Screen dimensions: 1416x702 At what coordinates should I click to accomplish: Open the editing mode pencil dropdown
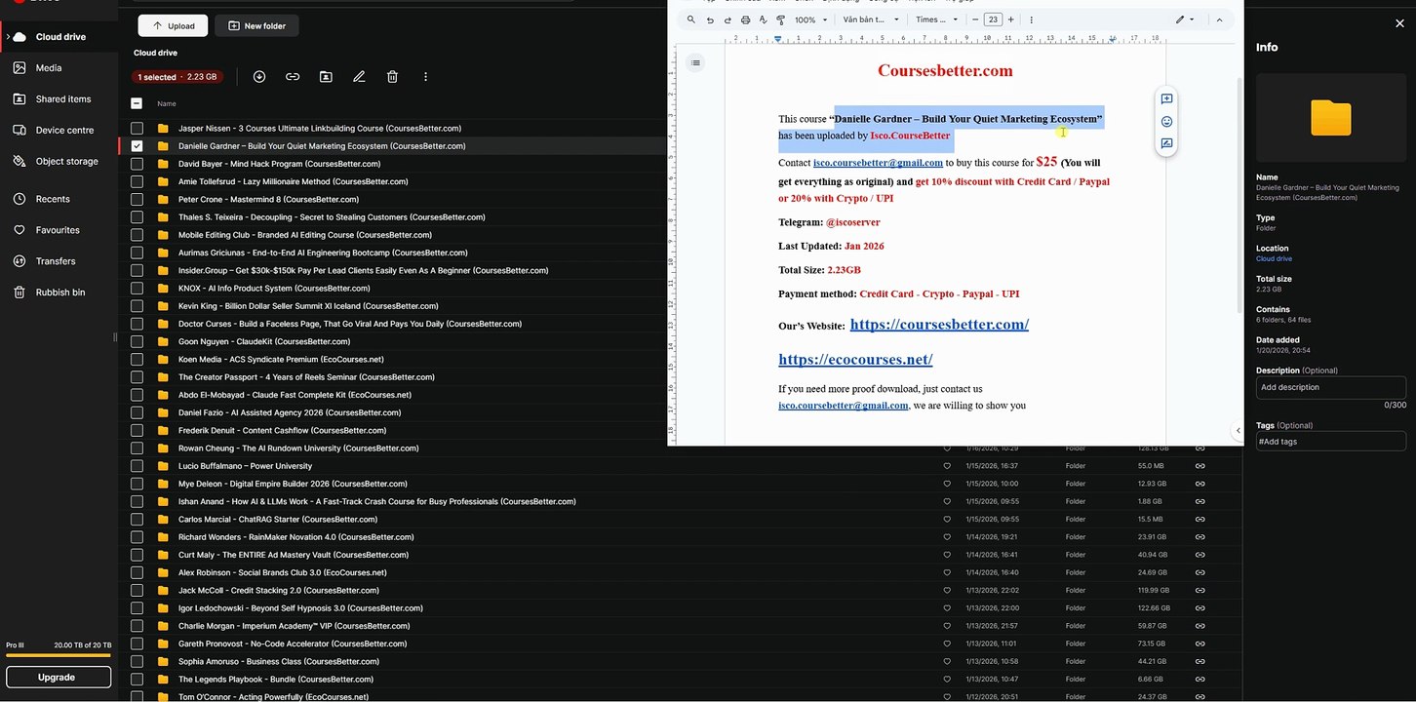(1185, 19)
